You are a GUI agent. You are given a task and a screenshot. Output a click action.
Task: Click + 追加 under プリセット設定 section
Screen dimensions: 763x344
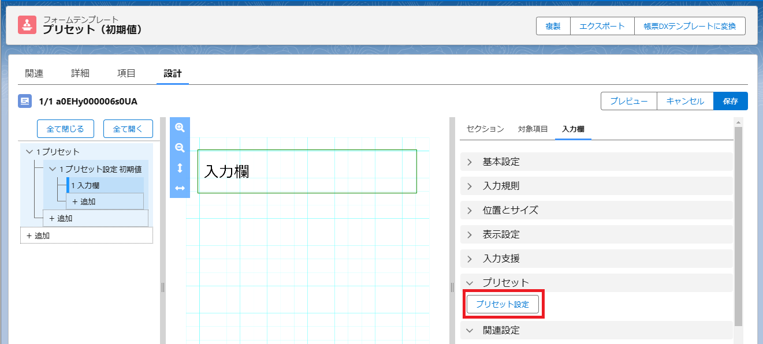[x=95, y=218]
